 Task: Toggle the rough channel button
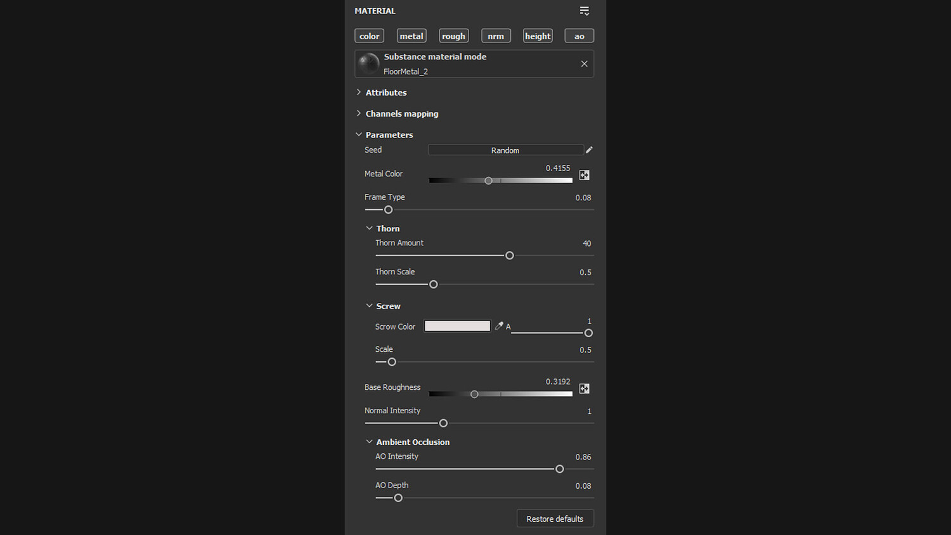453,36
